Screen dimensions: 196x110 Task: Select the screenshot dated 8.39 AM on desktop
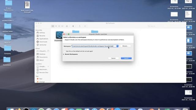pyautogui.click(x=188, y=2)
